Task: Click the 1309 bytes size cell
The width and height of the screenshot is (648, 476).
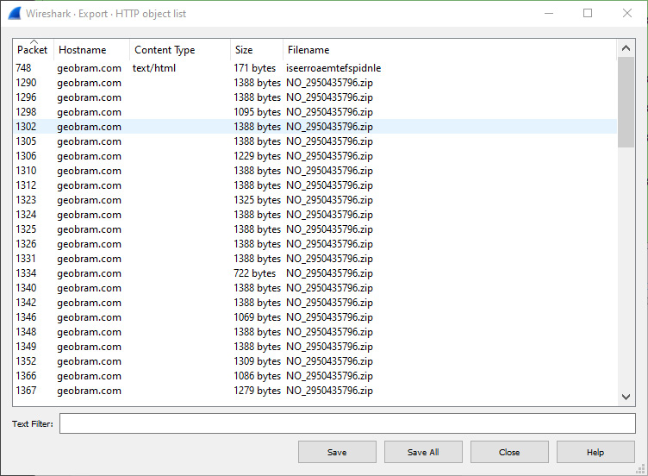Action: (x=257, y=361)
